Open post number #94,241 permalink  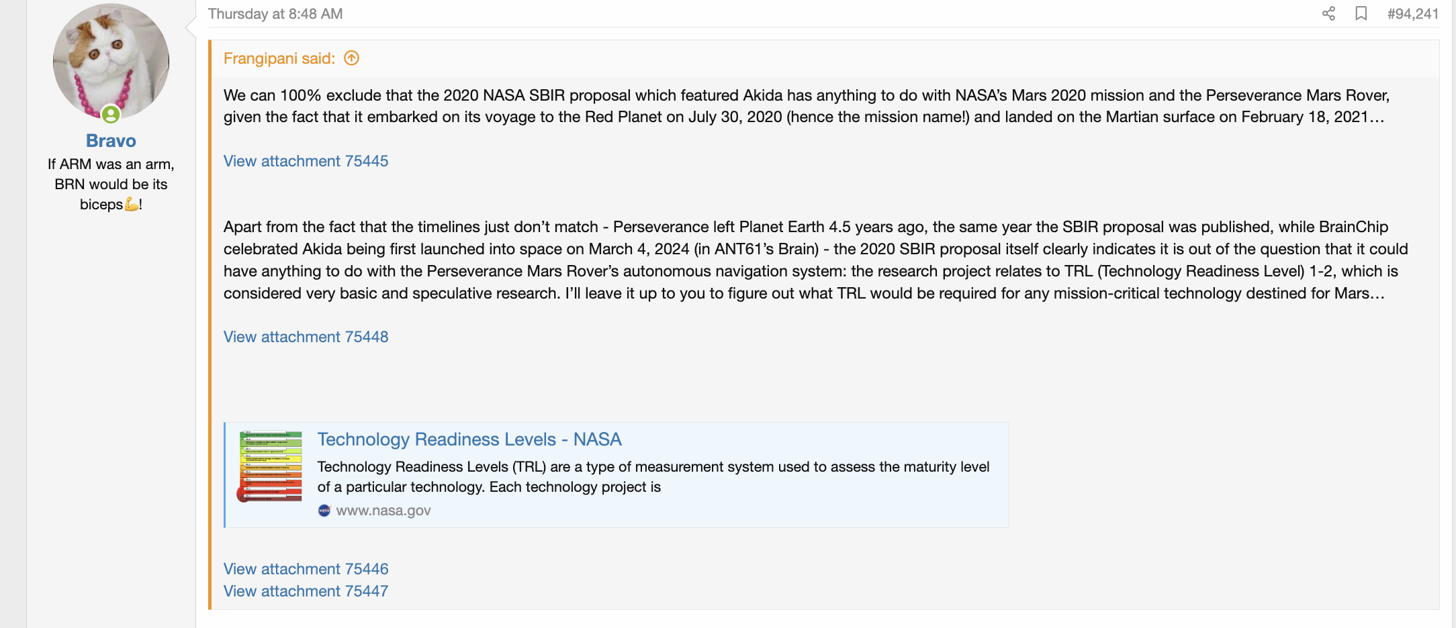[1413, 14]
